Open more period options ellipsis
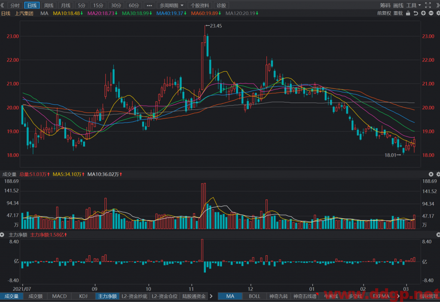The width and height of the screenshot is (440, 302). (x=149, y=5)
